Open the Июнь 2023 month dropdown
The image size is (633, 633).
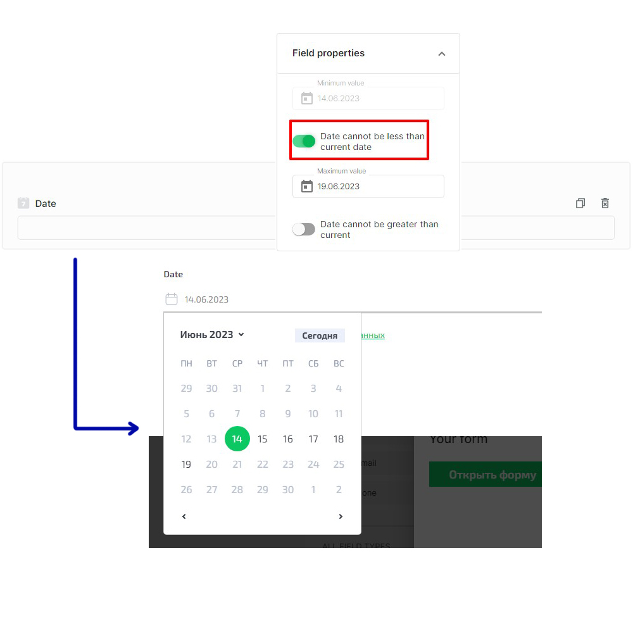pos(212,335)
